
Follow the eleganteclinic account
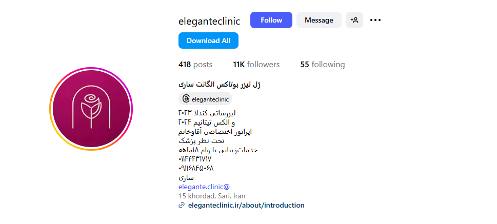271,20
